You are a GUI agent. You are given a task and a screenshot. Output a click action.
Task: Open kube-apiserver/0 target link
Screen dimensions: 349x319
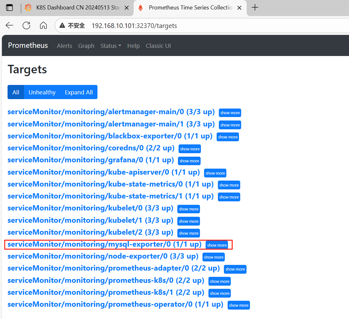click(x=104, y=172)
